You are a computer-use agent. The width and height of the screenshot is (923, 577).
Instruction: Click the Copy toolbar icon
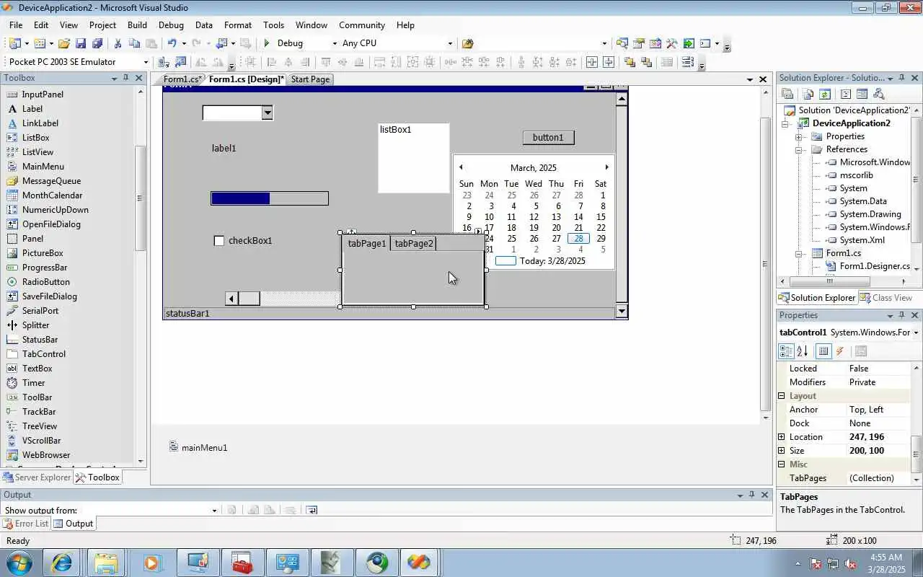[135, 43]
